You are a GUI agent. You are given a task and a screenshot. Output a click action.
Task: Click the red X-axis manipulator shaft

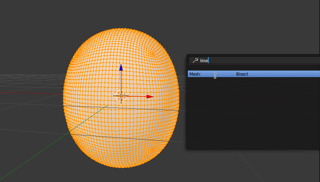pos(137,96)
